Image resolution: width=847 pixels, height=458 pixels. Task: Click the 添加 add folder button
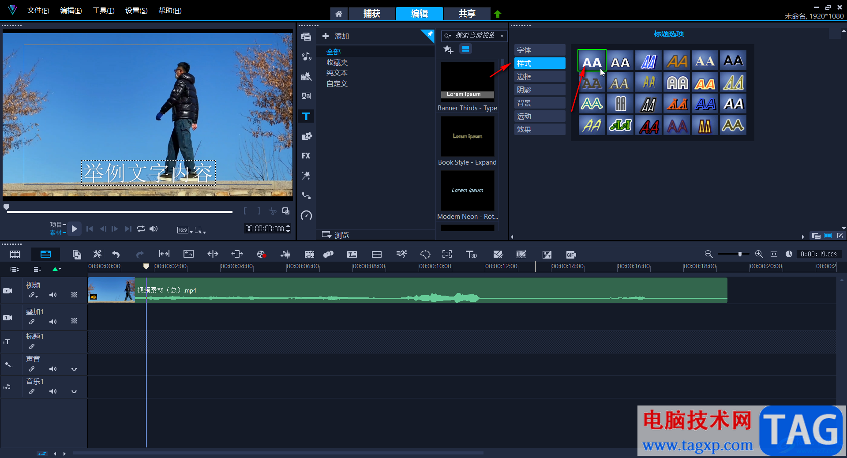click(x=336, y=36)
